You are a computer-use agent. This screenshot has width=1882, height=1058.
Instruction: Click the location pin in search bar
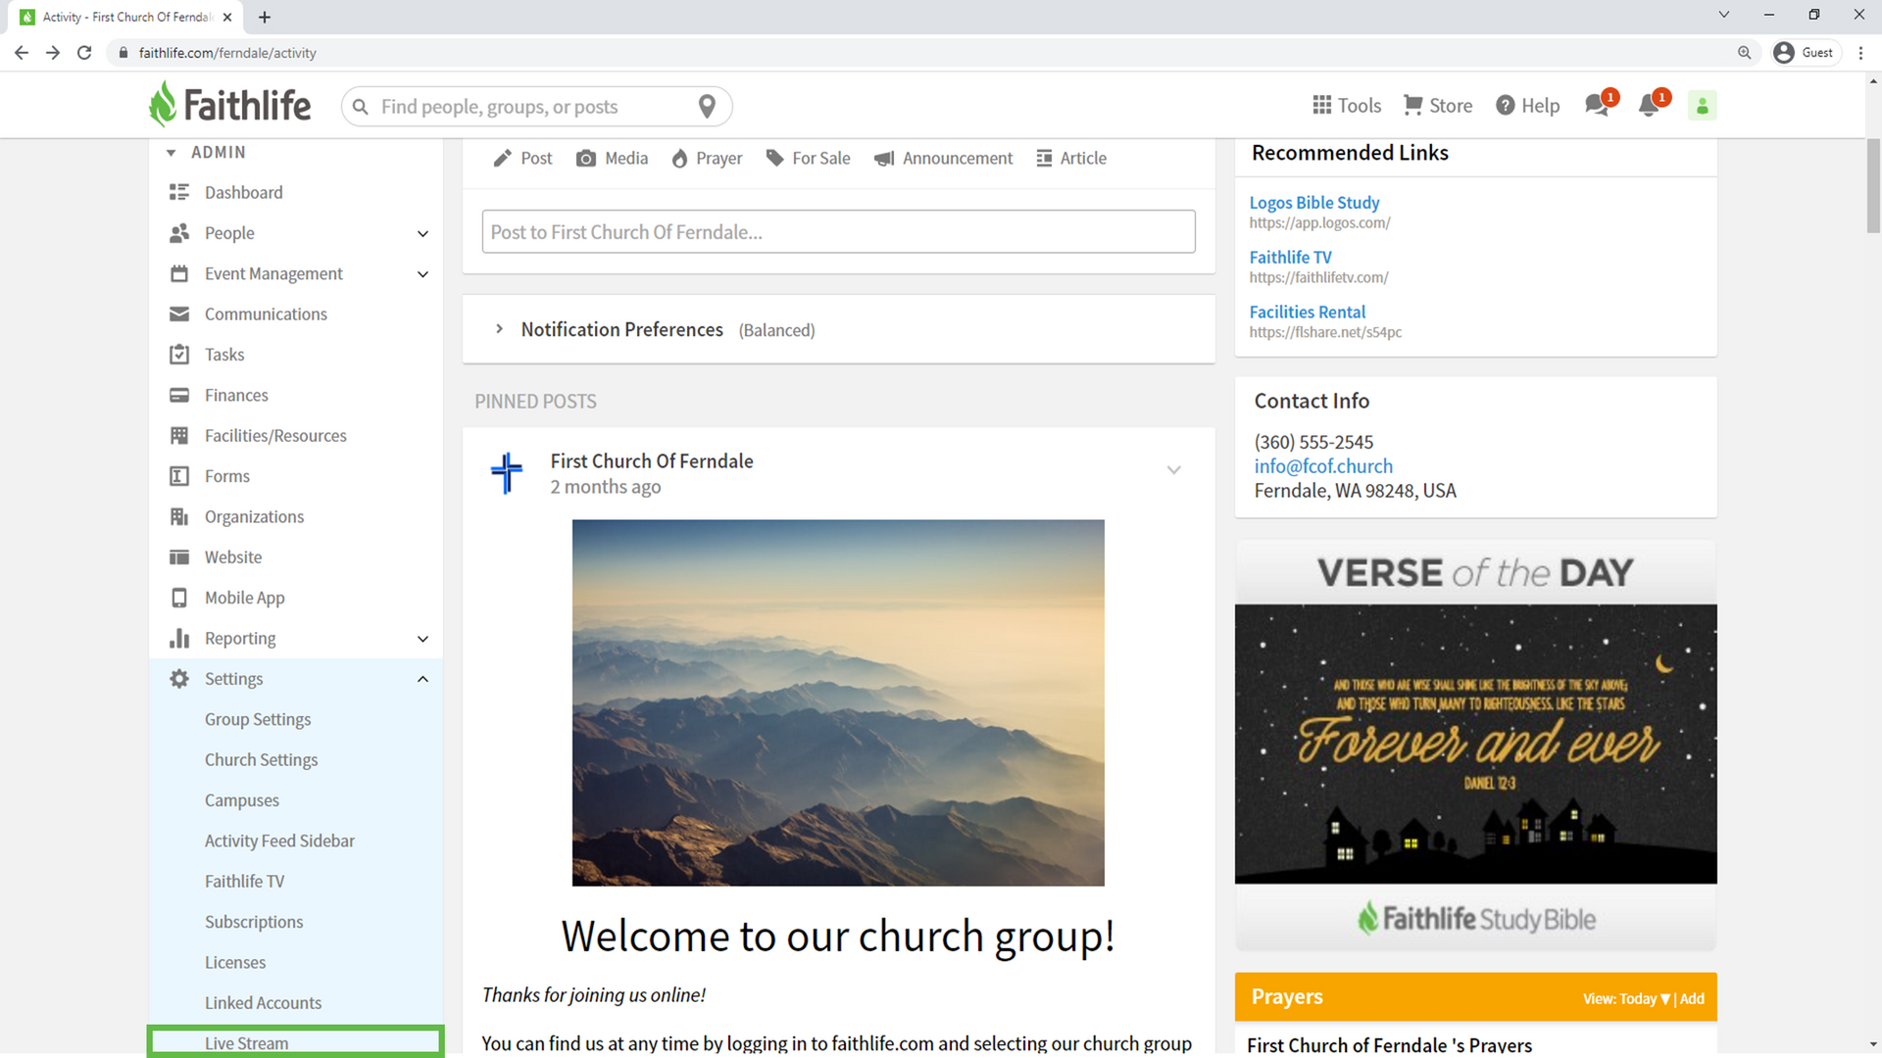707,106
